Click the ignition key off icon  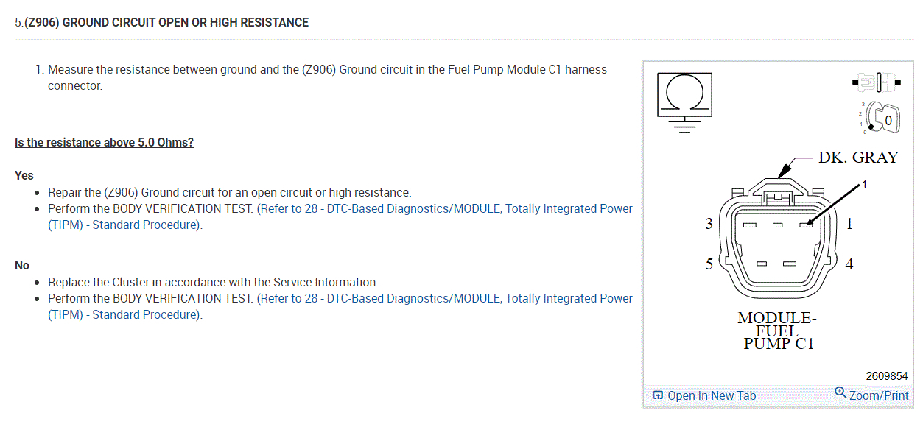click(880, 118)
